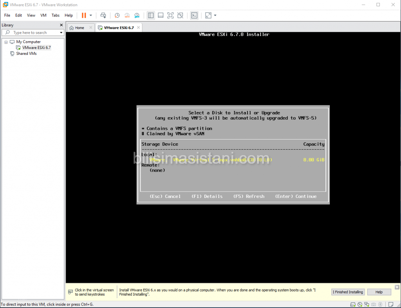Click the Storage Device column header
Viewport: 401px width, 308px height.
[x=160, y=144]
